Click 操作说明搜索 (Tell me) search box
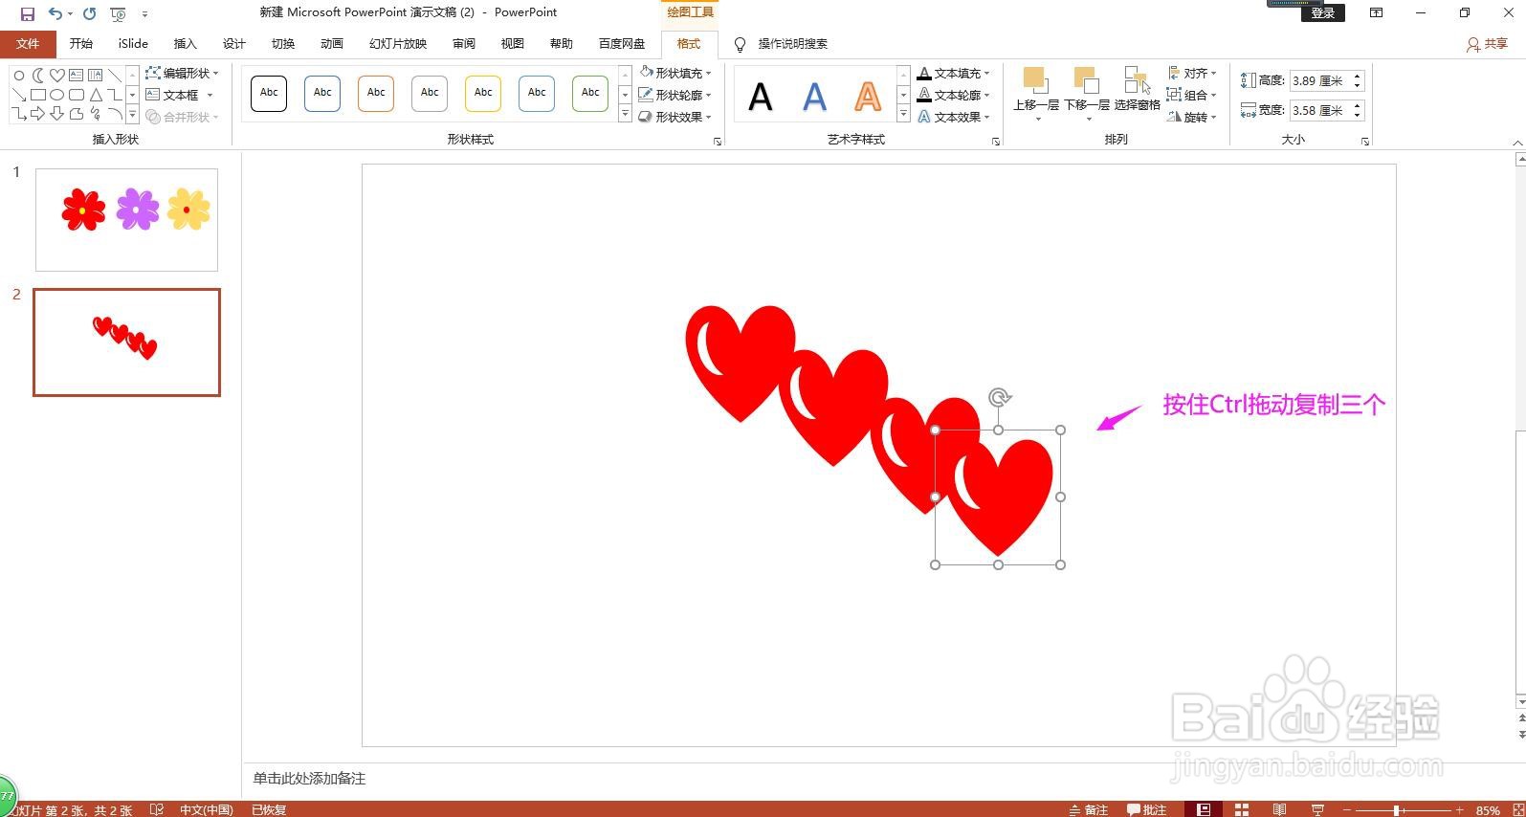Viewport: 1526px width, 817px height. coord(792,44)
